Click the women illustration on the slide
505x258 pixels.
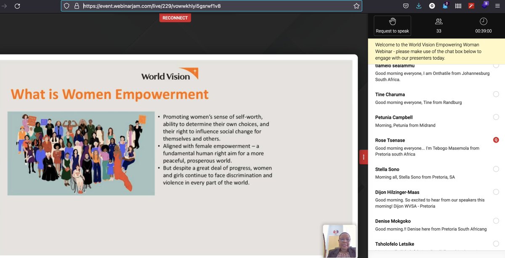(x=81, y=153)
